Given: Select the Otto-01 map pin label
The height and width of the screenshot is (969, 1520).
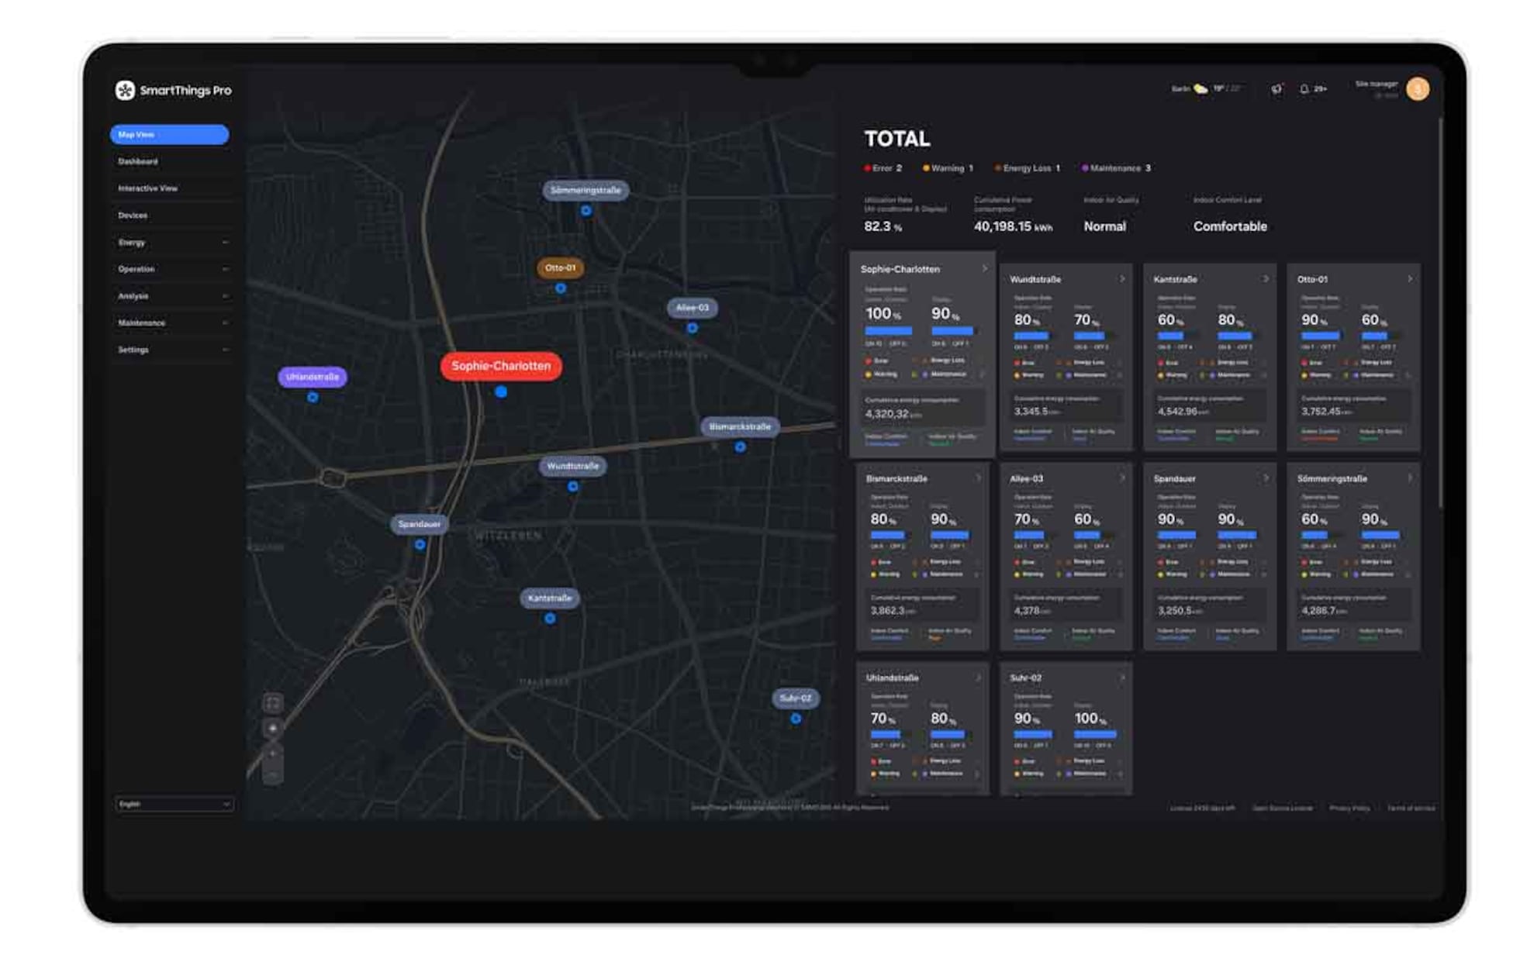Looking at the screenshot, I should tap(560, 268).
